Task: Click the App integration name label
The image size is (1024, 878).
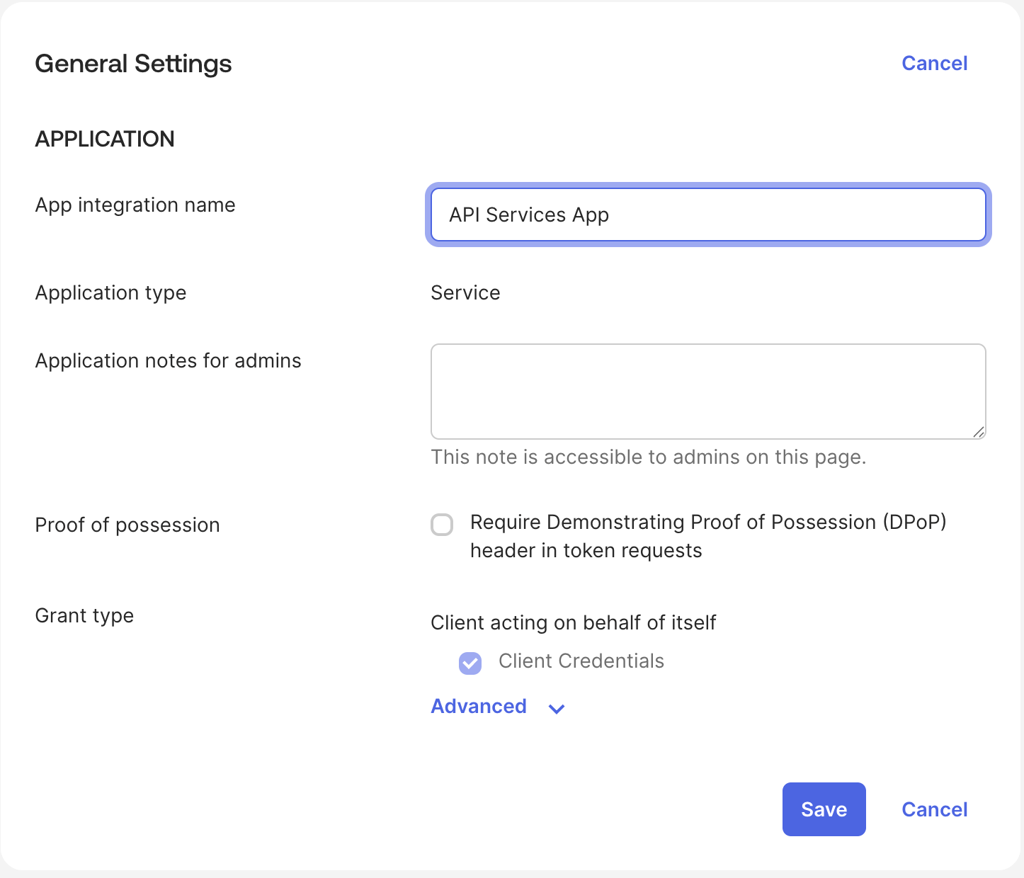Action: (135, 205)
